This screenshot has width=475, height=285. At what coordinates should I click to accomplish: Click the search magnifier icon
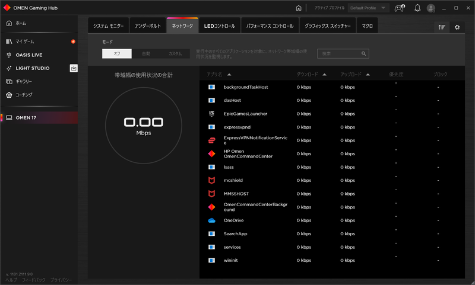363,53
